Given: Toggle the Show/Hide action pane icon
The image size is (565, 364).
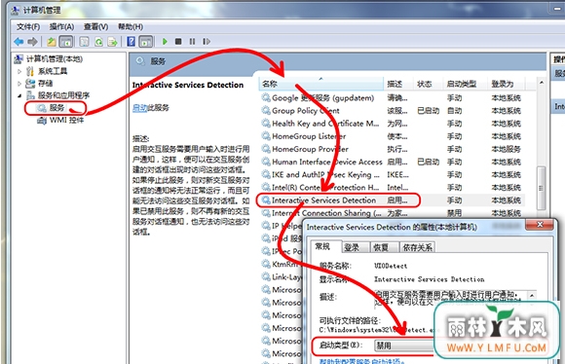Looking at the screenshot, I should [x=146, y=42].
